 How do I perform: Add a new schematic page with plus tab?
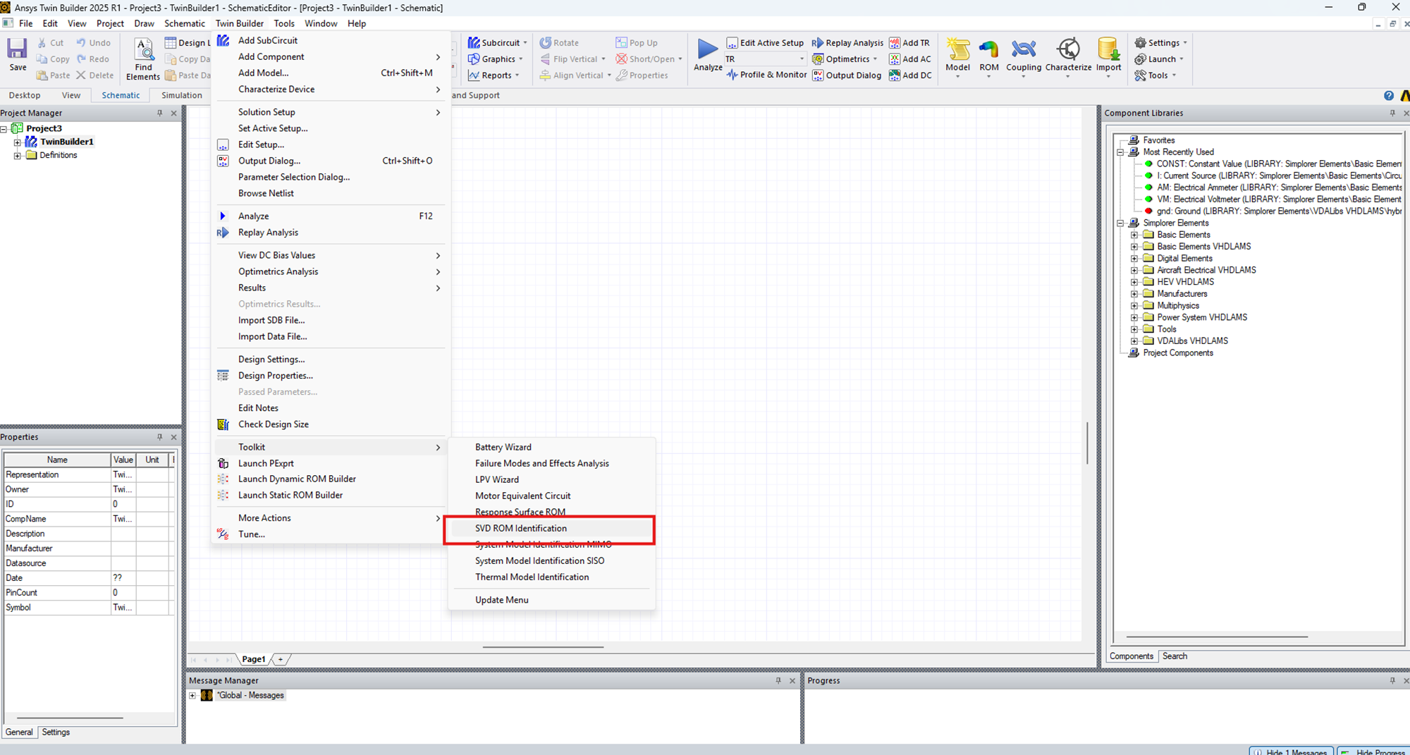280,660
